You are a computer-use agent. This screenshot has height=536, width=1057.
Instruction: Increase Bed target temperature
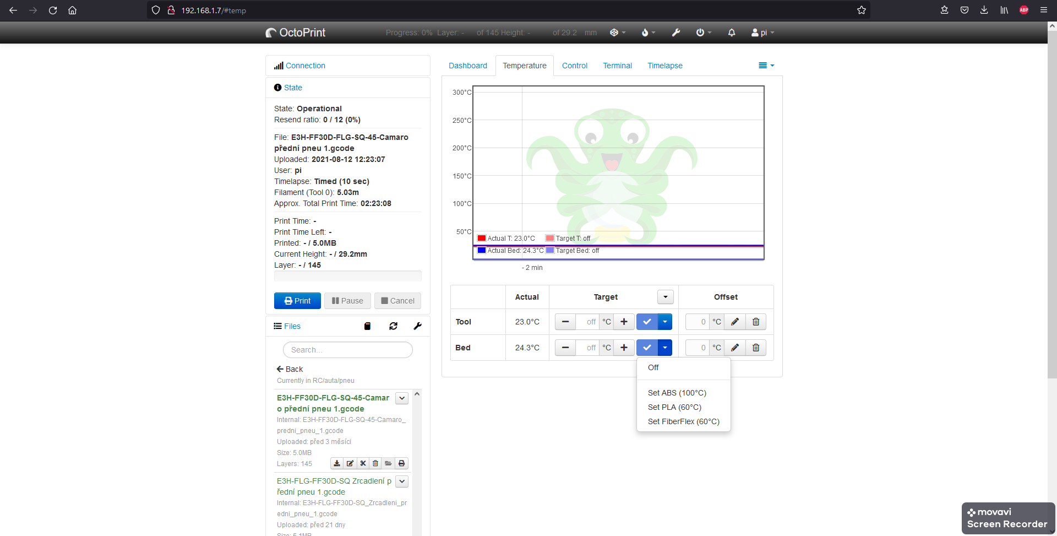coord(624,348)
